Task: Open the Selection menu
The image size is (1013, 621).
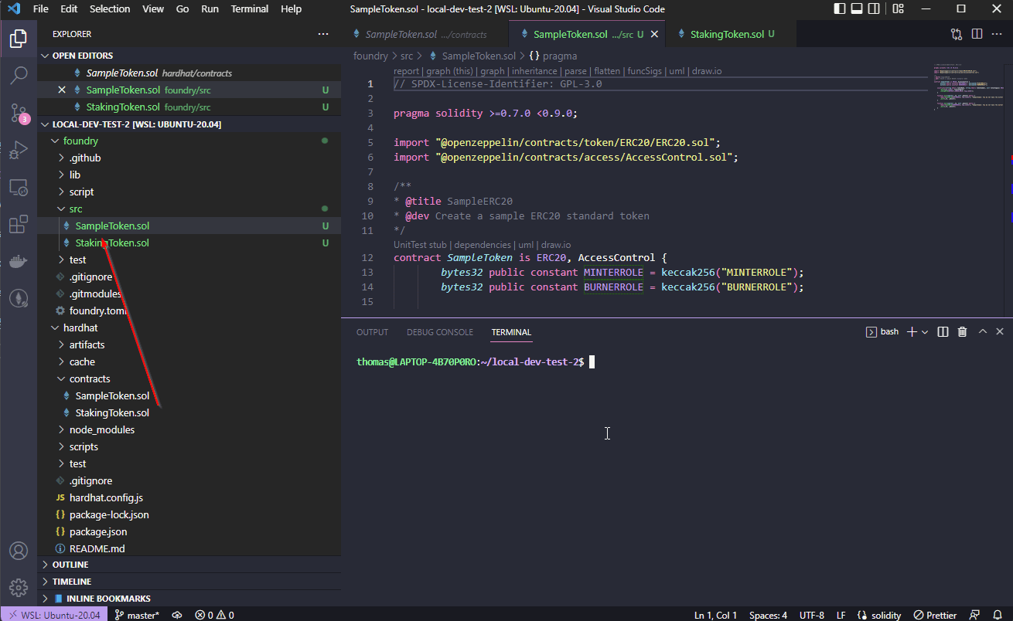Action: pos(110,9)
